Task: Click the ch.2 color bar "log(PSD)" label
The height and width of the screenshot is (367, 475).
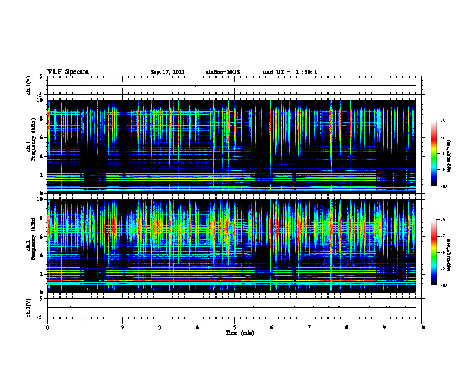Action: pos(449,255)
